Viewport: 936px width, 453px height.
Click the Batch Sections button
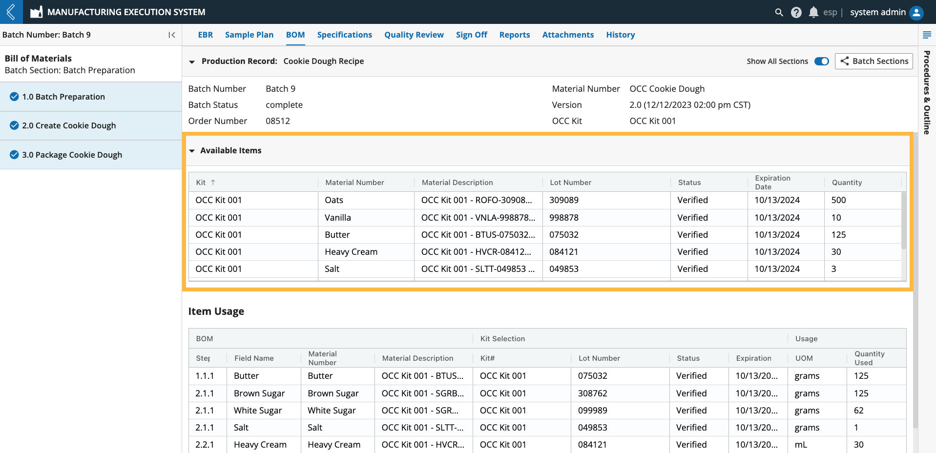click(874, 61)
